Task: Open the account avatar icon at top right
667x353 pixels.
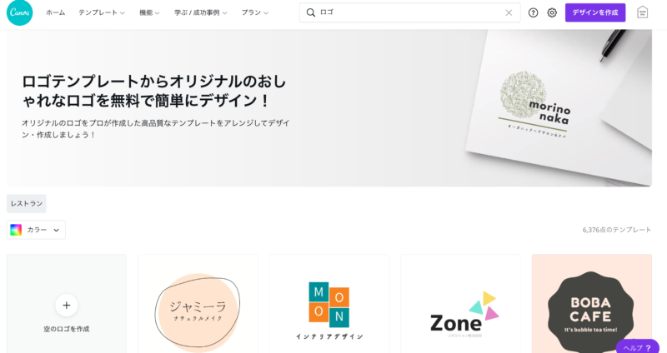Action: [642, 12]
